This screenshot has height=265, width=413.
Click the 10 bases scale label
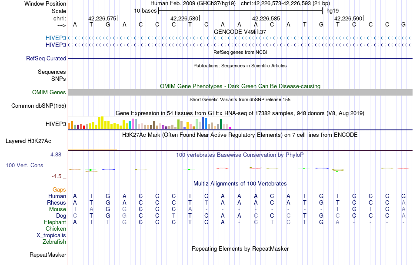pyautogui.click(x=145, y=11)
